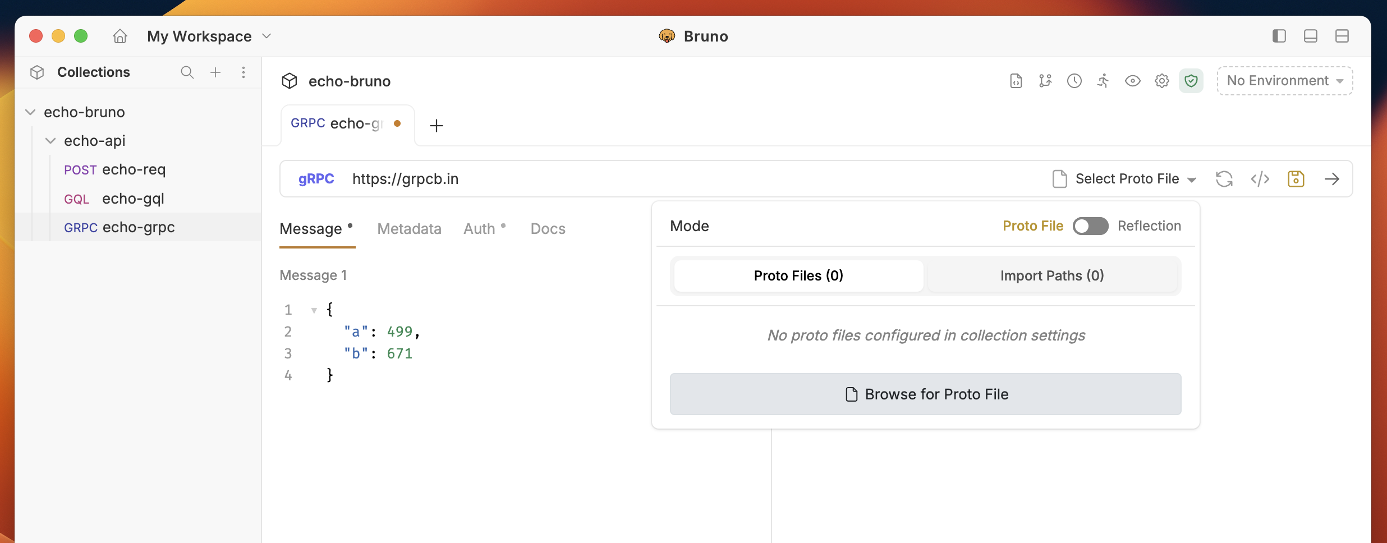The height and width of the screenshot is (543, 1387).
Task: Click the Collections cube icon
Action: pos(37,72)
